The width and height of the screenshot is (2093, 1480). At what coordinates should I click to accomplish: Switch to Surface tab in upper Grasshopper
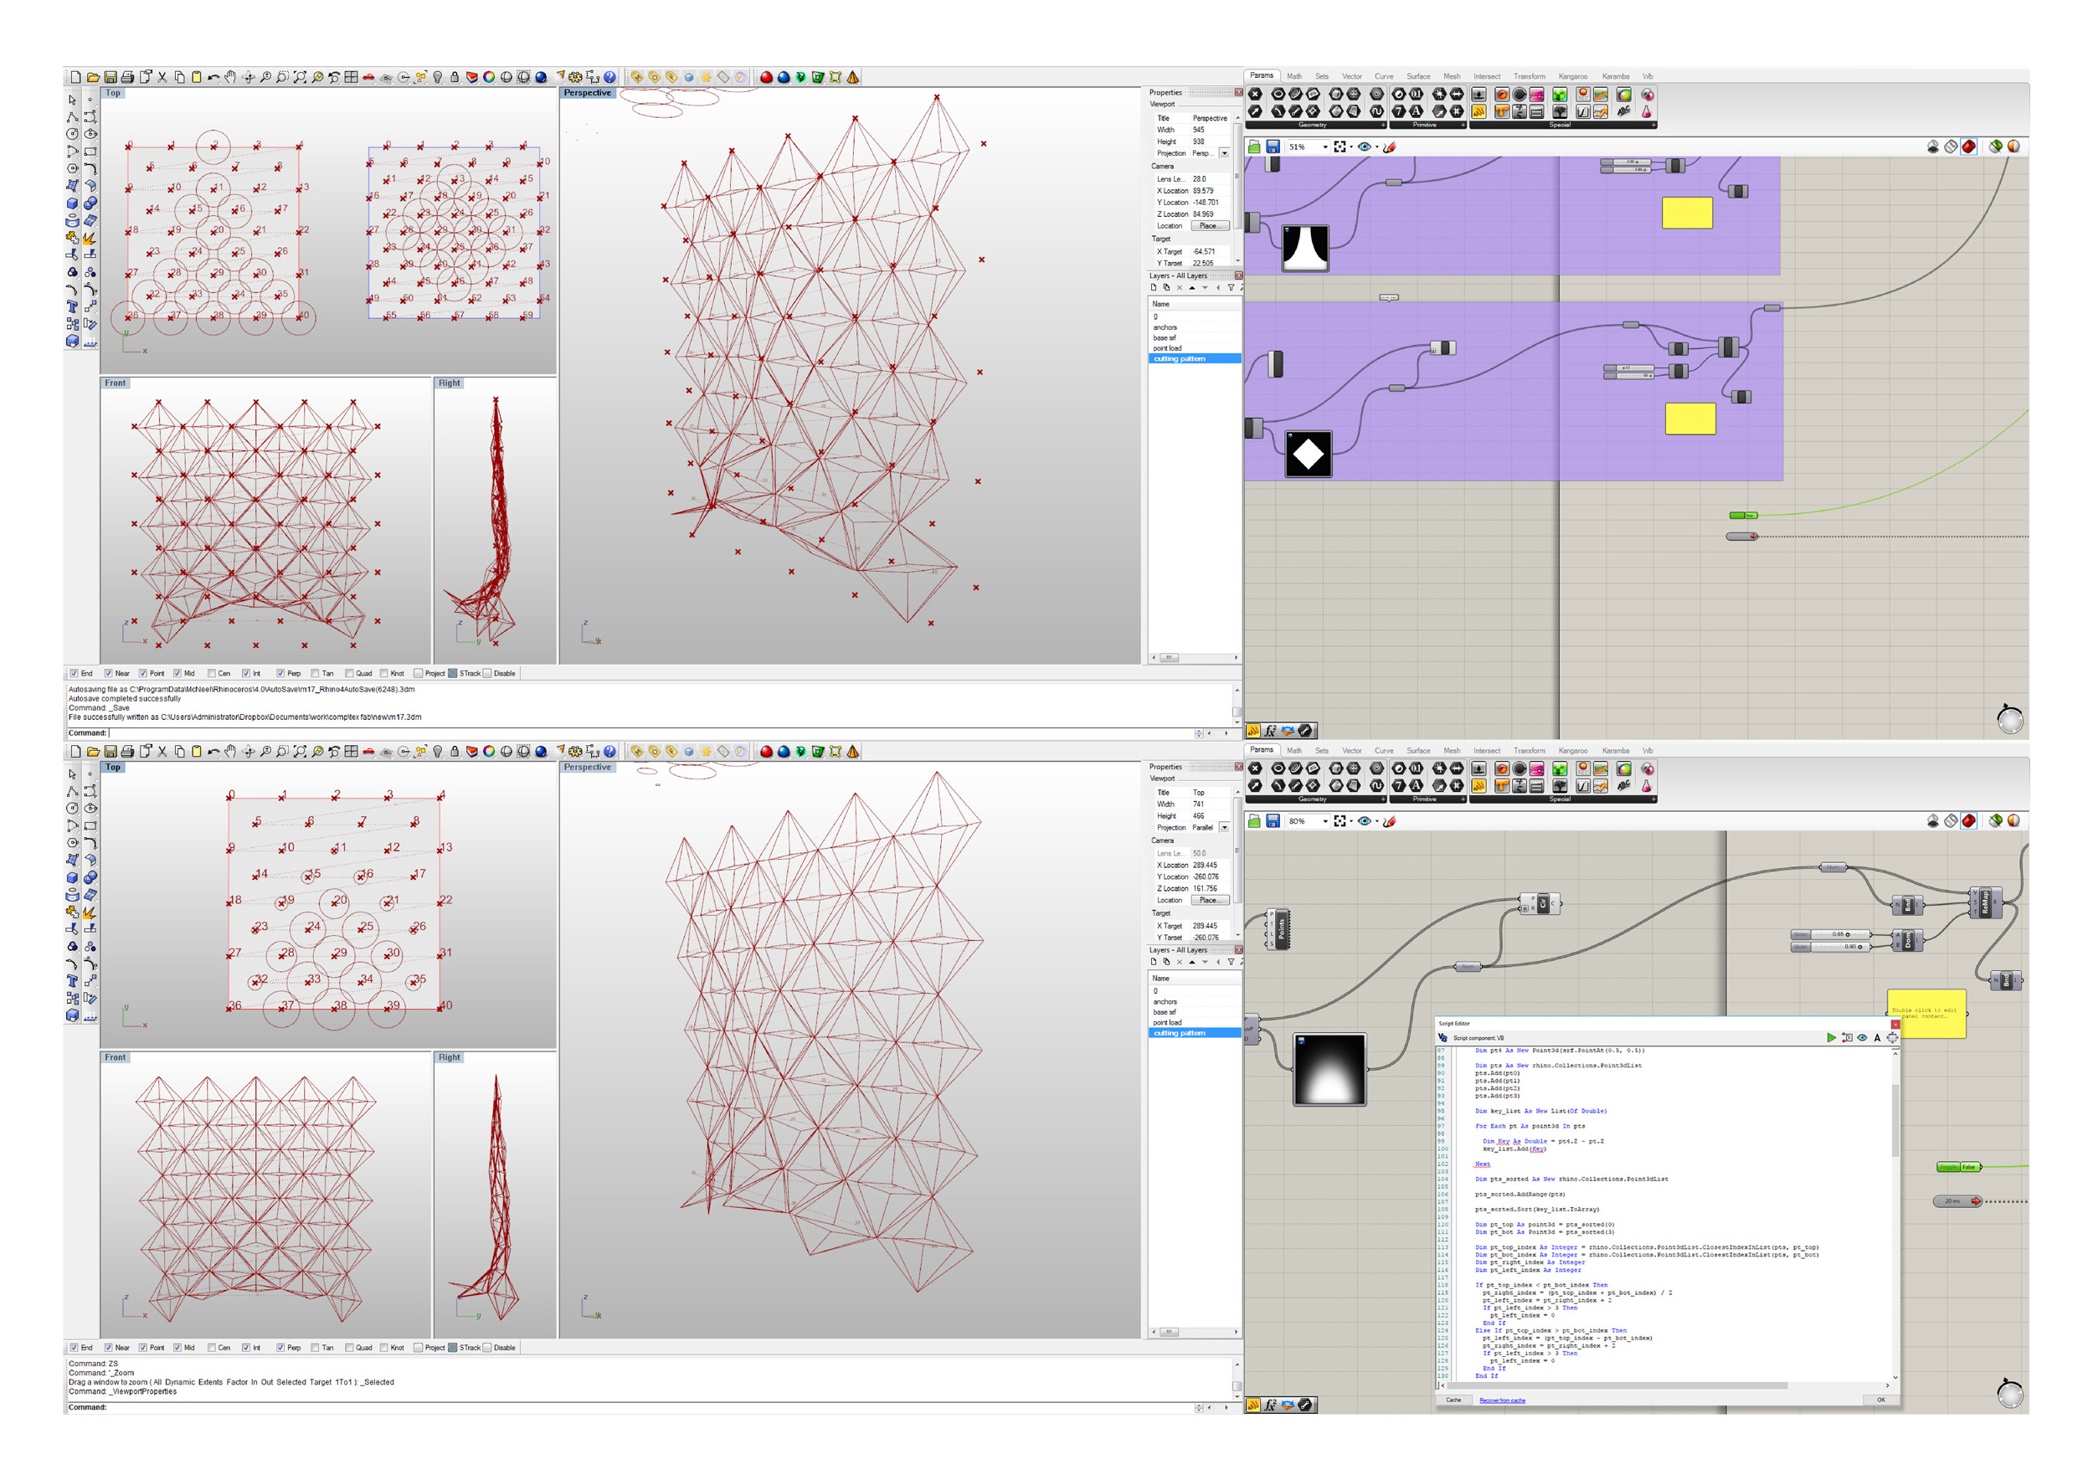1418,76
